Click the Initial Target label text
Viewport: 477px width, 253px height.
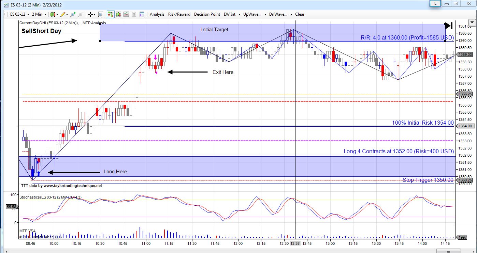pos(215,30)
